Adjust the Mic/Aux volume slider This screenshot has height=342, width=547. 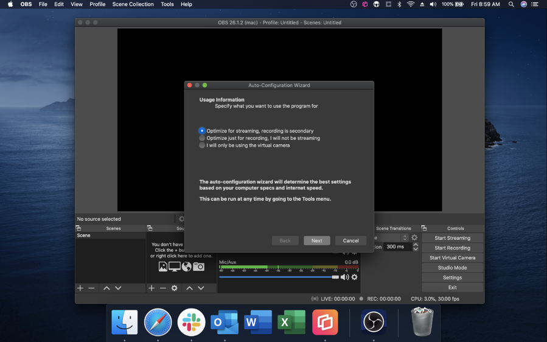pos(279,277)
